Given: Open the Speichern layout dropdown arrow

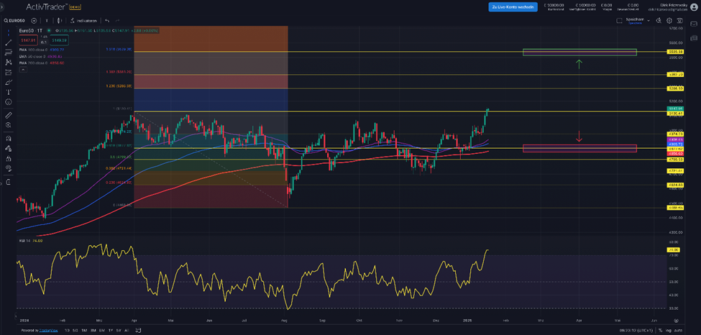Looking at the screenshot, I should pyautogui.click(x=649, y=21).
